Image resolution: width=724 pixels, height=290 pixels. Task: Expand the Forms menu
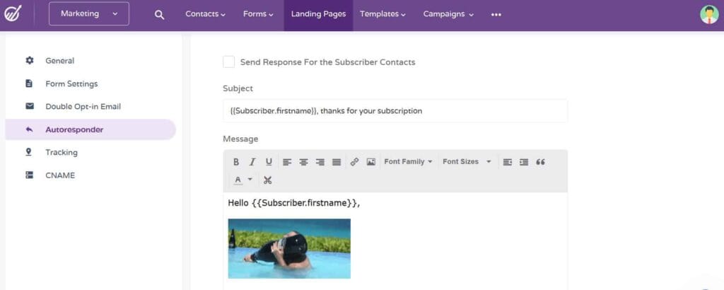258,14
